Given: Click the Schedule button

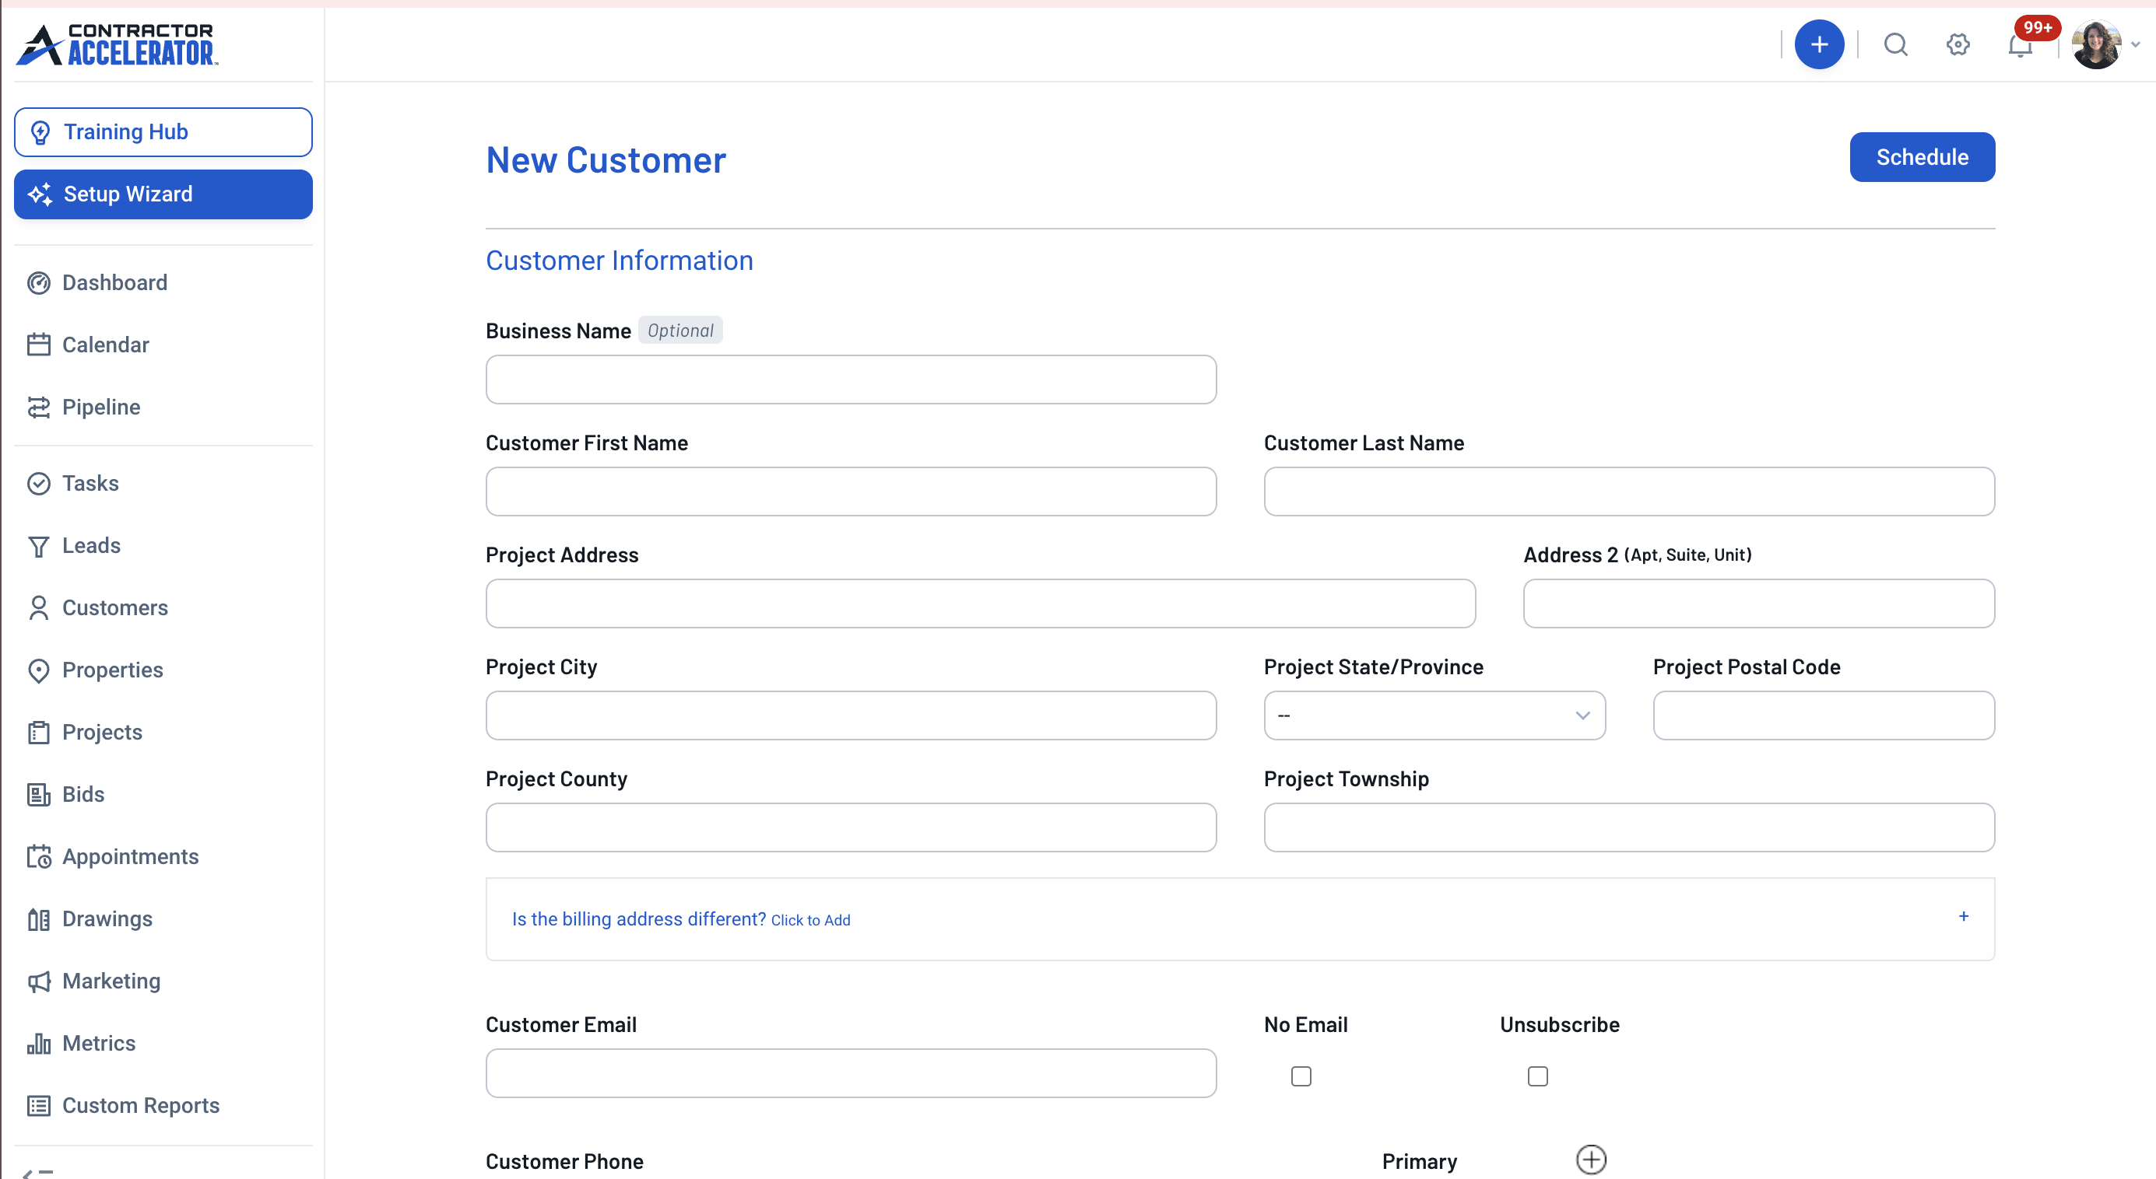Looking at the screenshot, I should tap(1922, 157).
